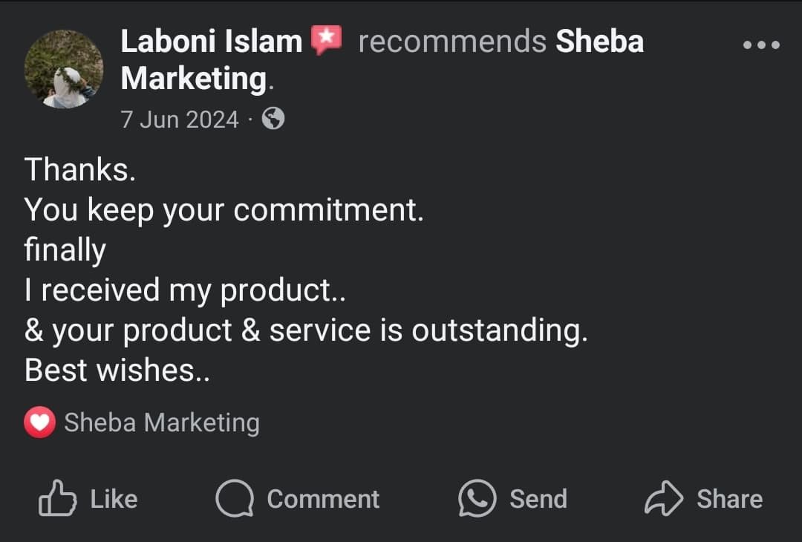Click the thumbs-up Like icon
Screen dimensions: 802x542
point(57,498)
